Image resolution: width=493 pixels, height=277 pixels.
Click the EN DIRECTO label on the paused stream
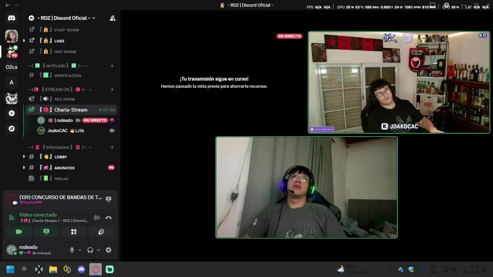pyautogui.click(x=289, y=36)
